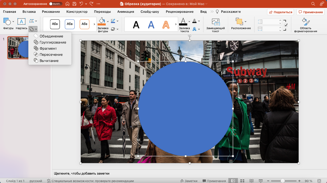Open the collaboration people icon in title bar
Image resolution: width=327 pixels, height=183 pixels.
pyautogui.click(x=321, y=4)
